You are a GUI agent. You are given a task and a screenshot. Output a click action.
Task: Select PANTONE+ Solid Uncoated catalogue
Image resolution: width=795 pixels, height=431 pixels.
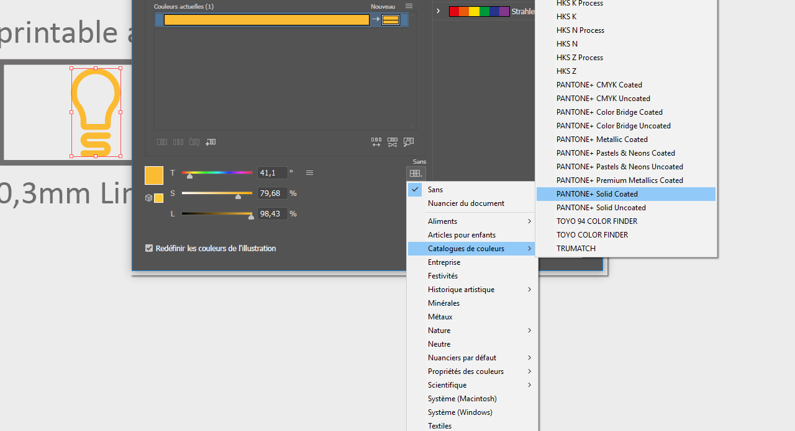point(626,208)
